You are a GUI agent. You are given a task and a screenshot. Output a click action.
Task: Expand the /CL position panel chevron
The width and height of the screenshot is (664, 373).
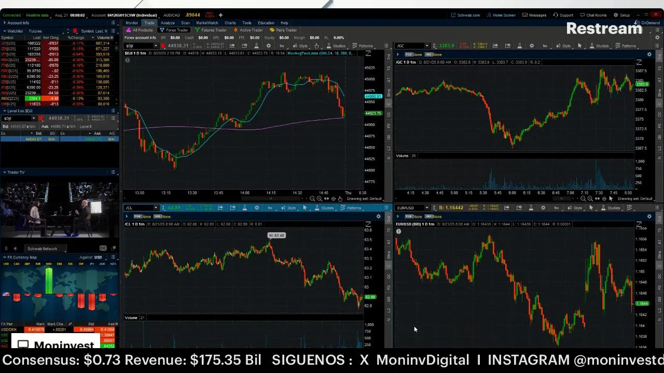pos(127,216)
